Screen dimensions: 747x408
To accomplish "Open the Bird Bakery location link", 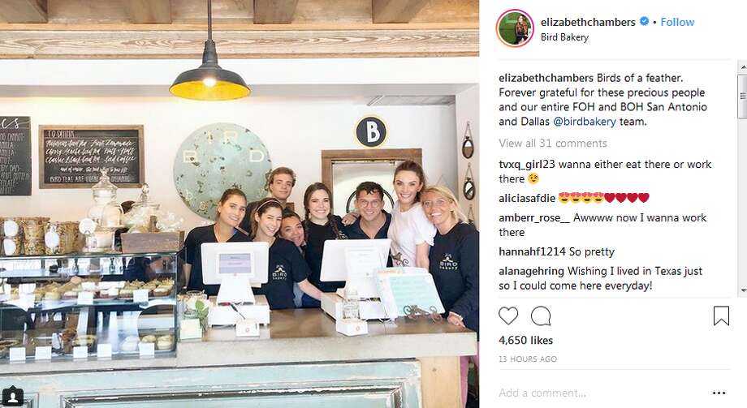I will (564, 37).
